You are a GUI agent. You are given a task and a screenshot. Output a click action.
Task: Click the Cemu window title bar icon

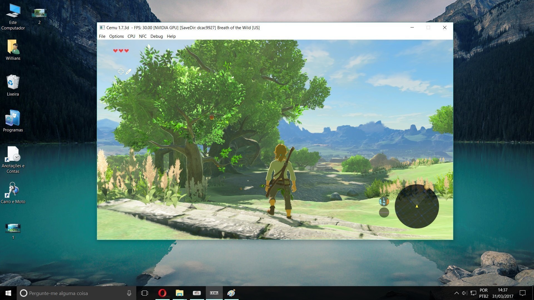pyautogui.click(x=102, y=27)
